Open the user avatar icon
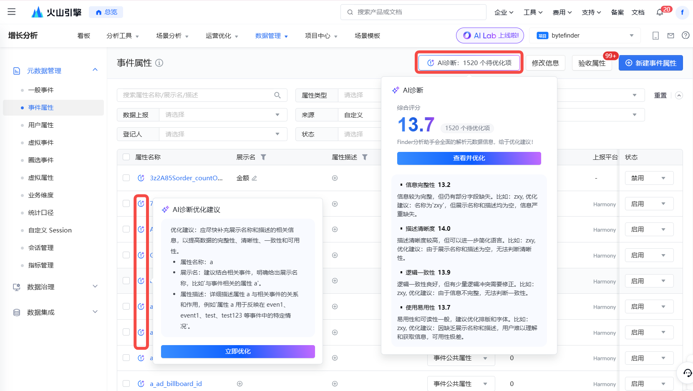Screen dimensions: 693x391 pyautogui.click(x=682, y=12)
